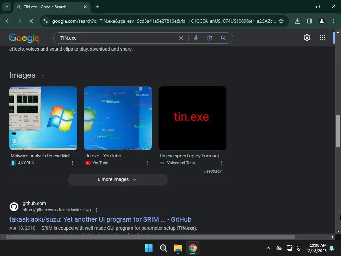Open the muted volume tray icon

(x=298, y=248)
